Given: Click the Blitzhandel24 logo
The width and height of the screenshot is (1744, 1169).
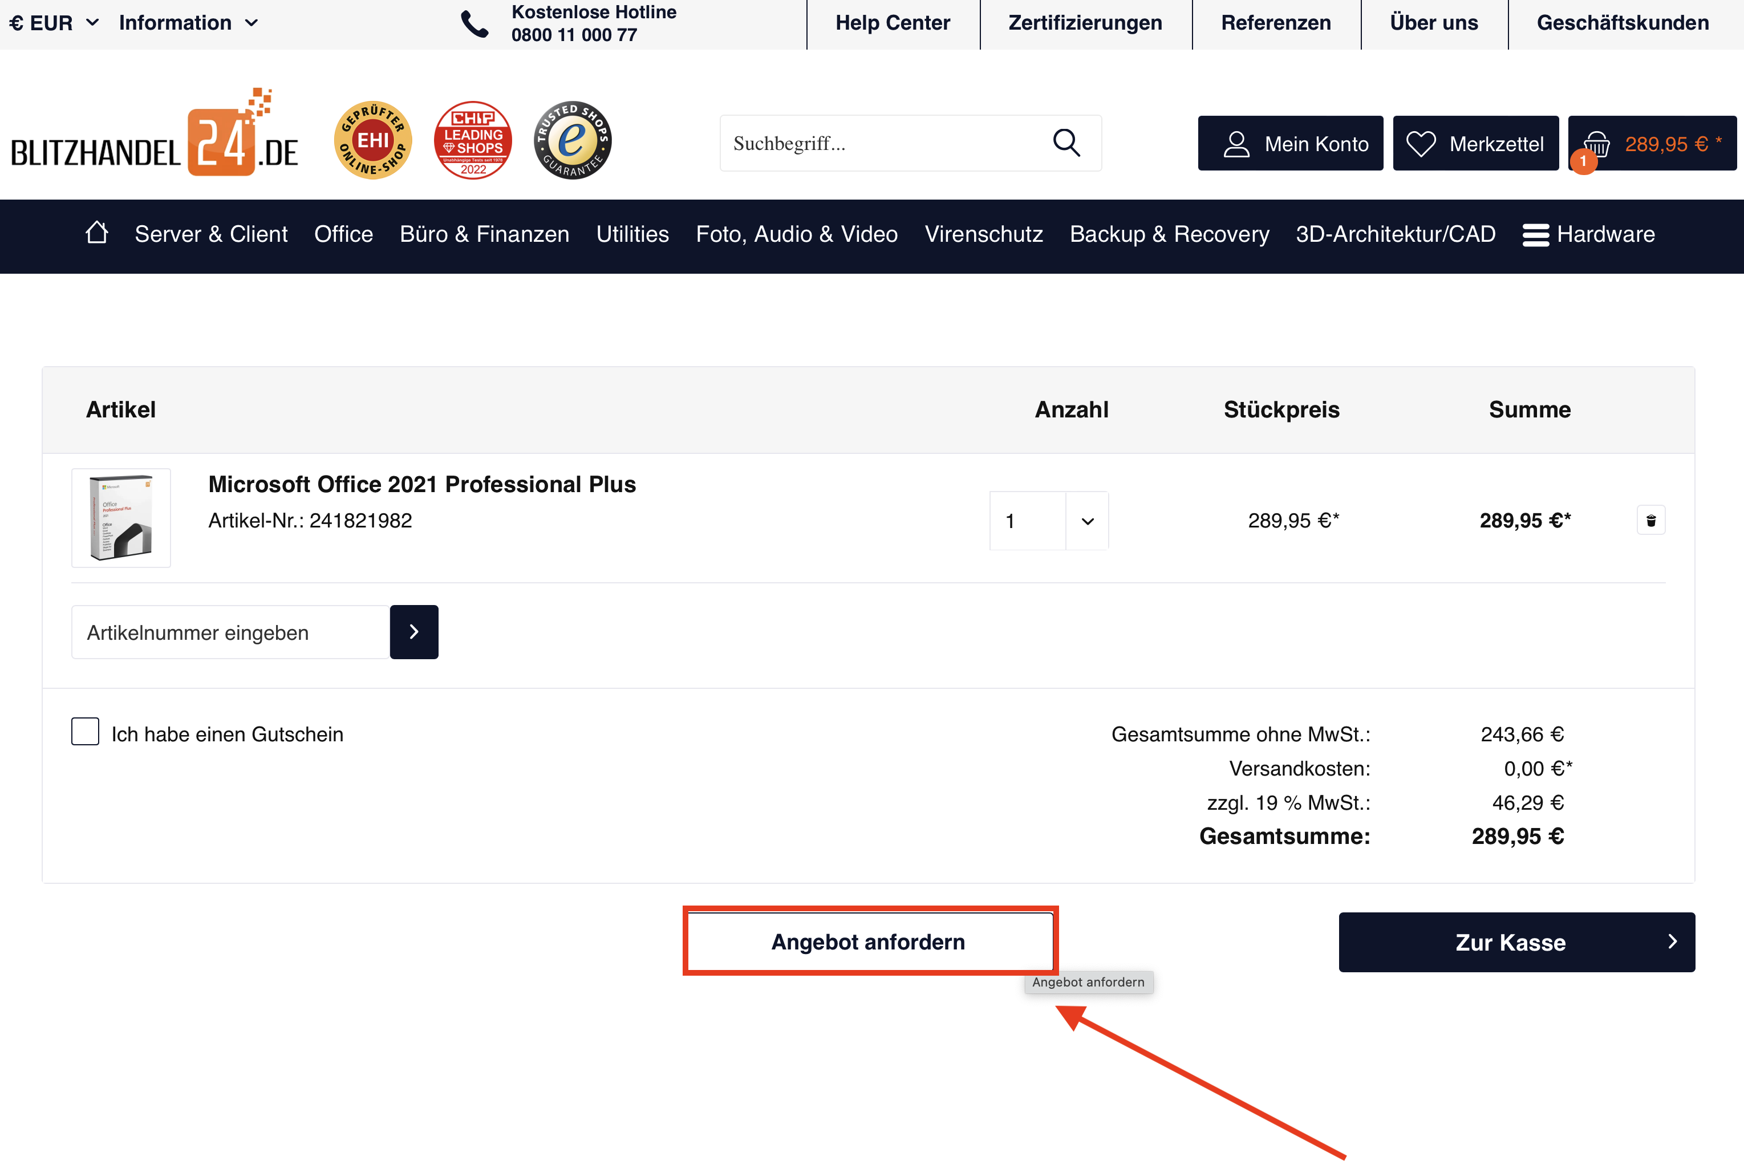Looking at the screenshot, I should (x=155, y=138).
